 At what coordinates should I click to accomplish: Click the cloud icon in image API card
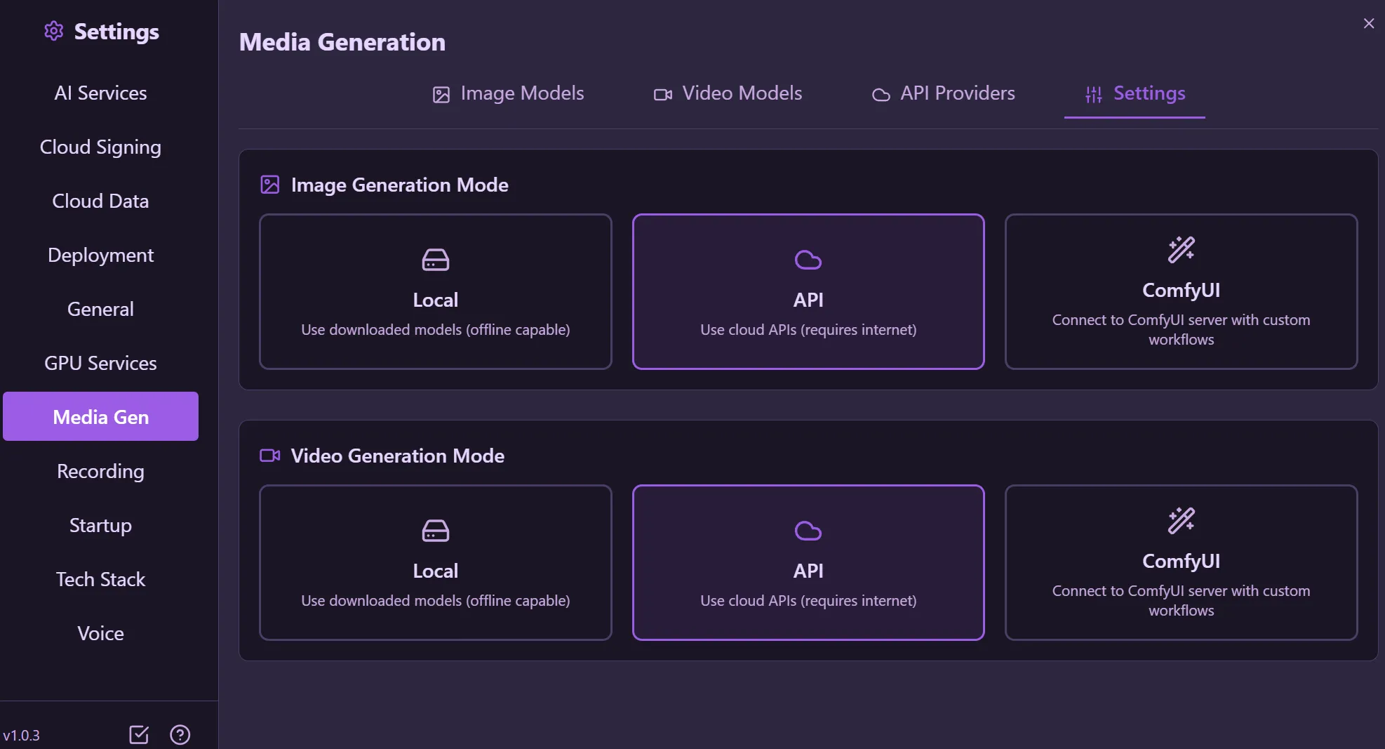click(x=808, y=260)
